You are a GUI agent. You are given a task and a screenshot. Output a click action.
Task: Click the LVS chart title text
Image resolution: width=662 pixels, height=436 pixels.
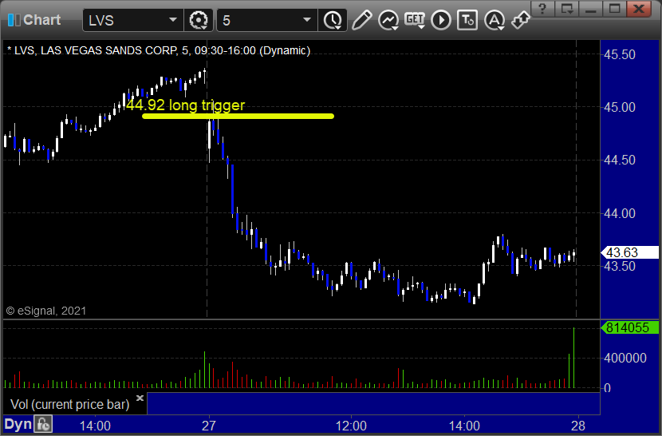pos(159,51)
